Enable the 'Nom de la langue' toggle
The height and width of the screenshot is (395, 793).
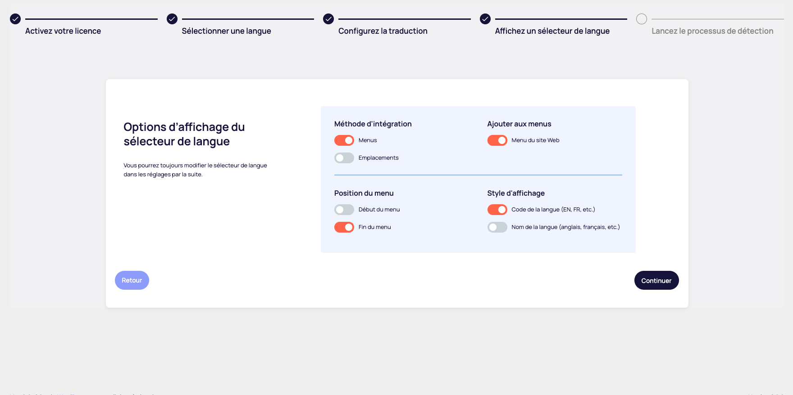click(x=497, y=227)
